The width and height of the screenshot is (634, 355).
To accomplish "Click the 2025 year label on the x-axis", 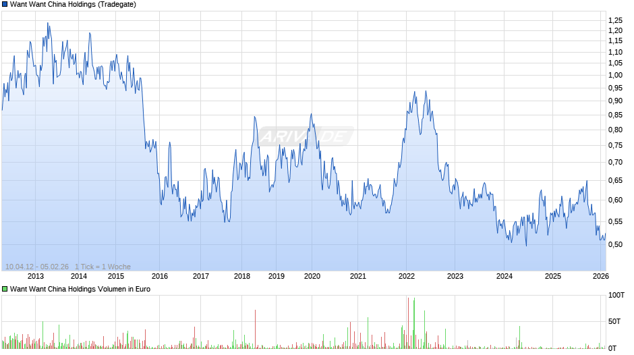I will click(553, 276).
